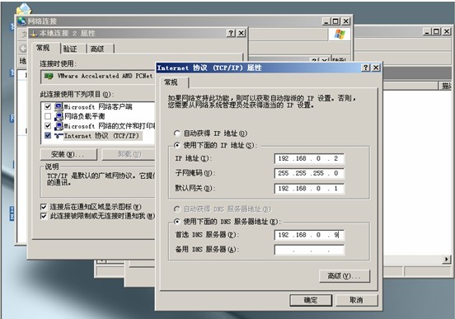
Task: Click the 网络连接 title bar globe icon
Action: tap(21, 21)
